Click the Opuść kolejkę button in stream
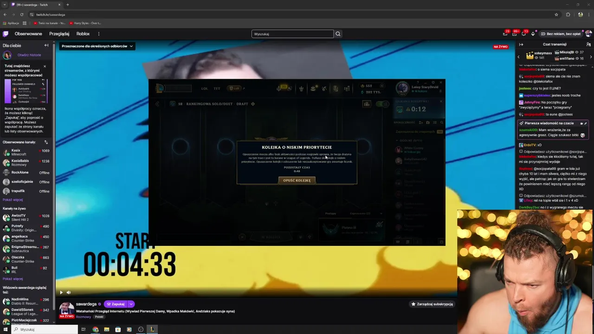The width and height of the screenshot is (594, 334). 297,180
